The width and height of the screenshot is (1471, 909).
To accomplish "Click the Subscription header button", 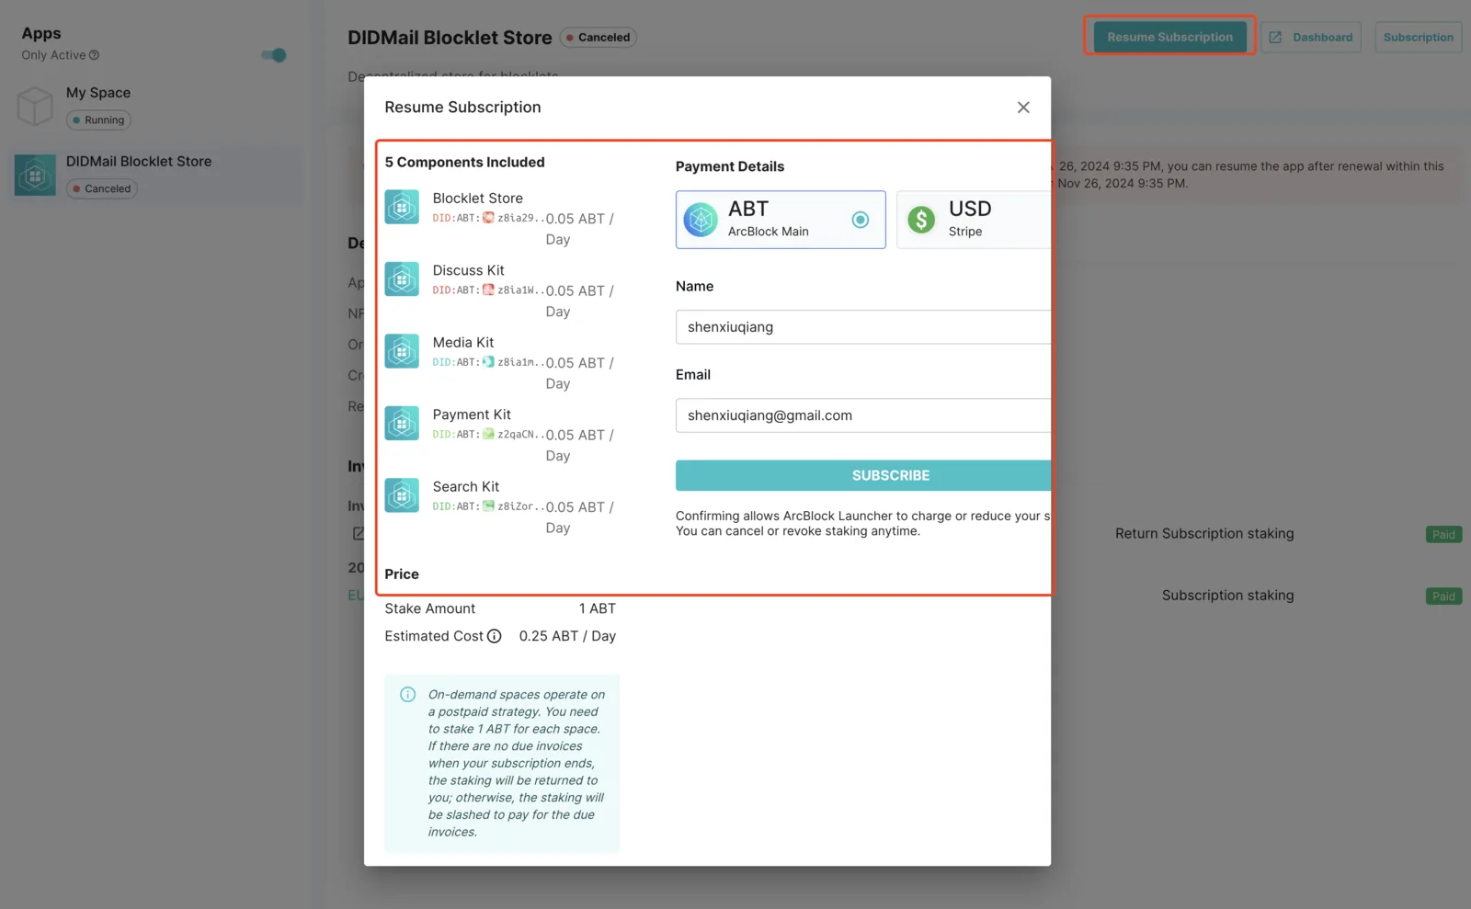I will coord(1419,37).
